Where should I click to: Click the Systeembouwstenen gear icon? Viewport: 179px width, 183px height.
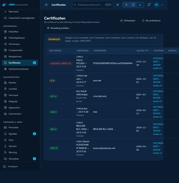coord(5,69)
